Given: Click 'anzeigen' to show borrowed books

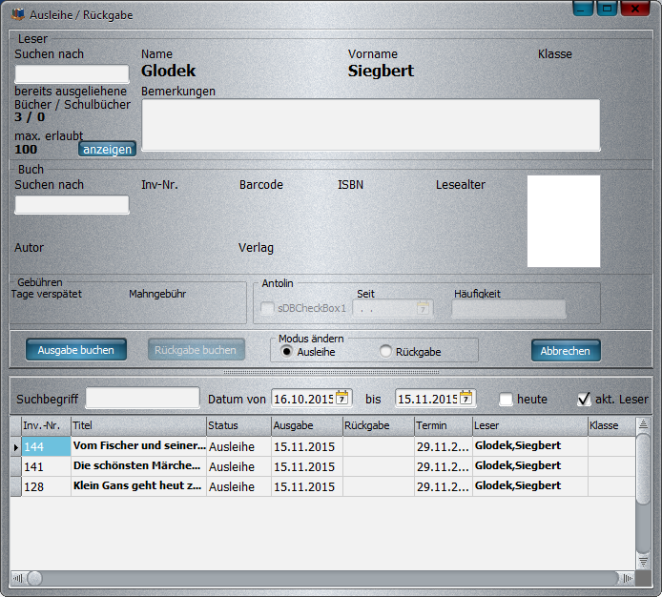Looking at the screenshot, I should (x=107, y=150).
